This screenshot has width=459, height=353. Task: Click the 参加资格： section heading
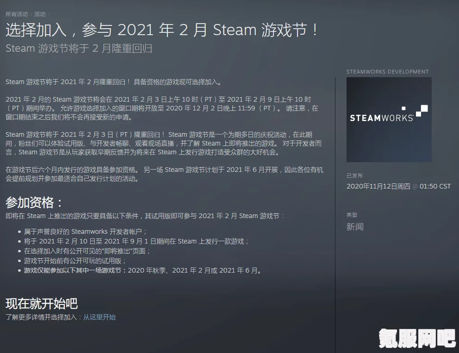34,202
